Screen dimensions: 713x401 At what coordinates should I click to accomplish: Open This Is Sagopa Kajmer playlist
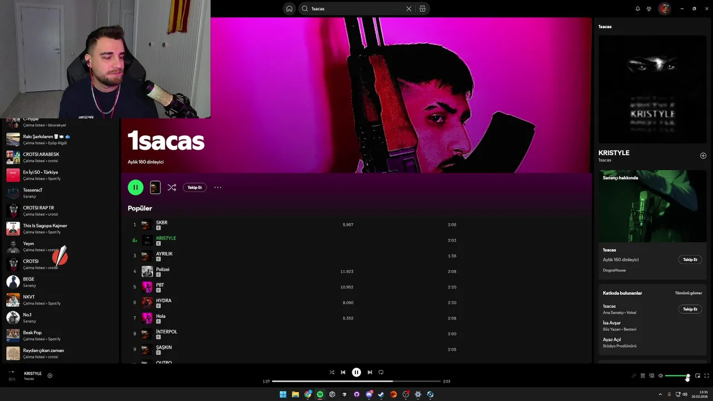click(x=60, y=228)
